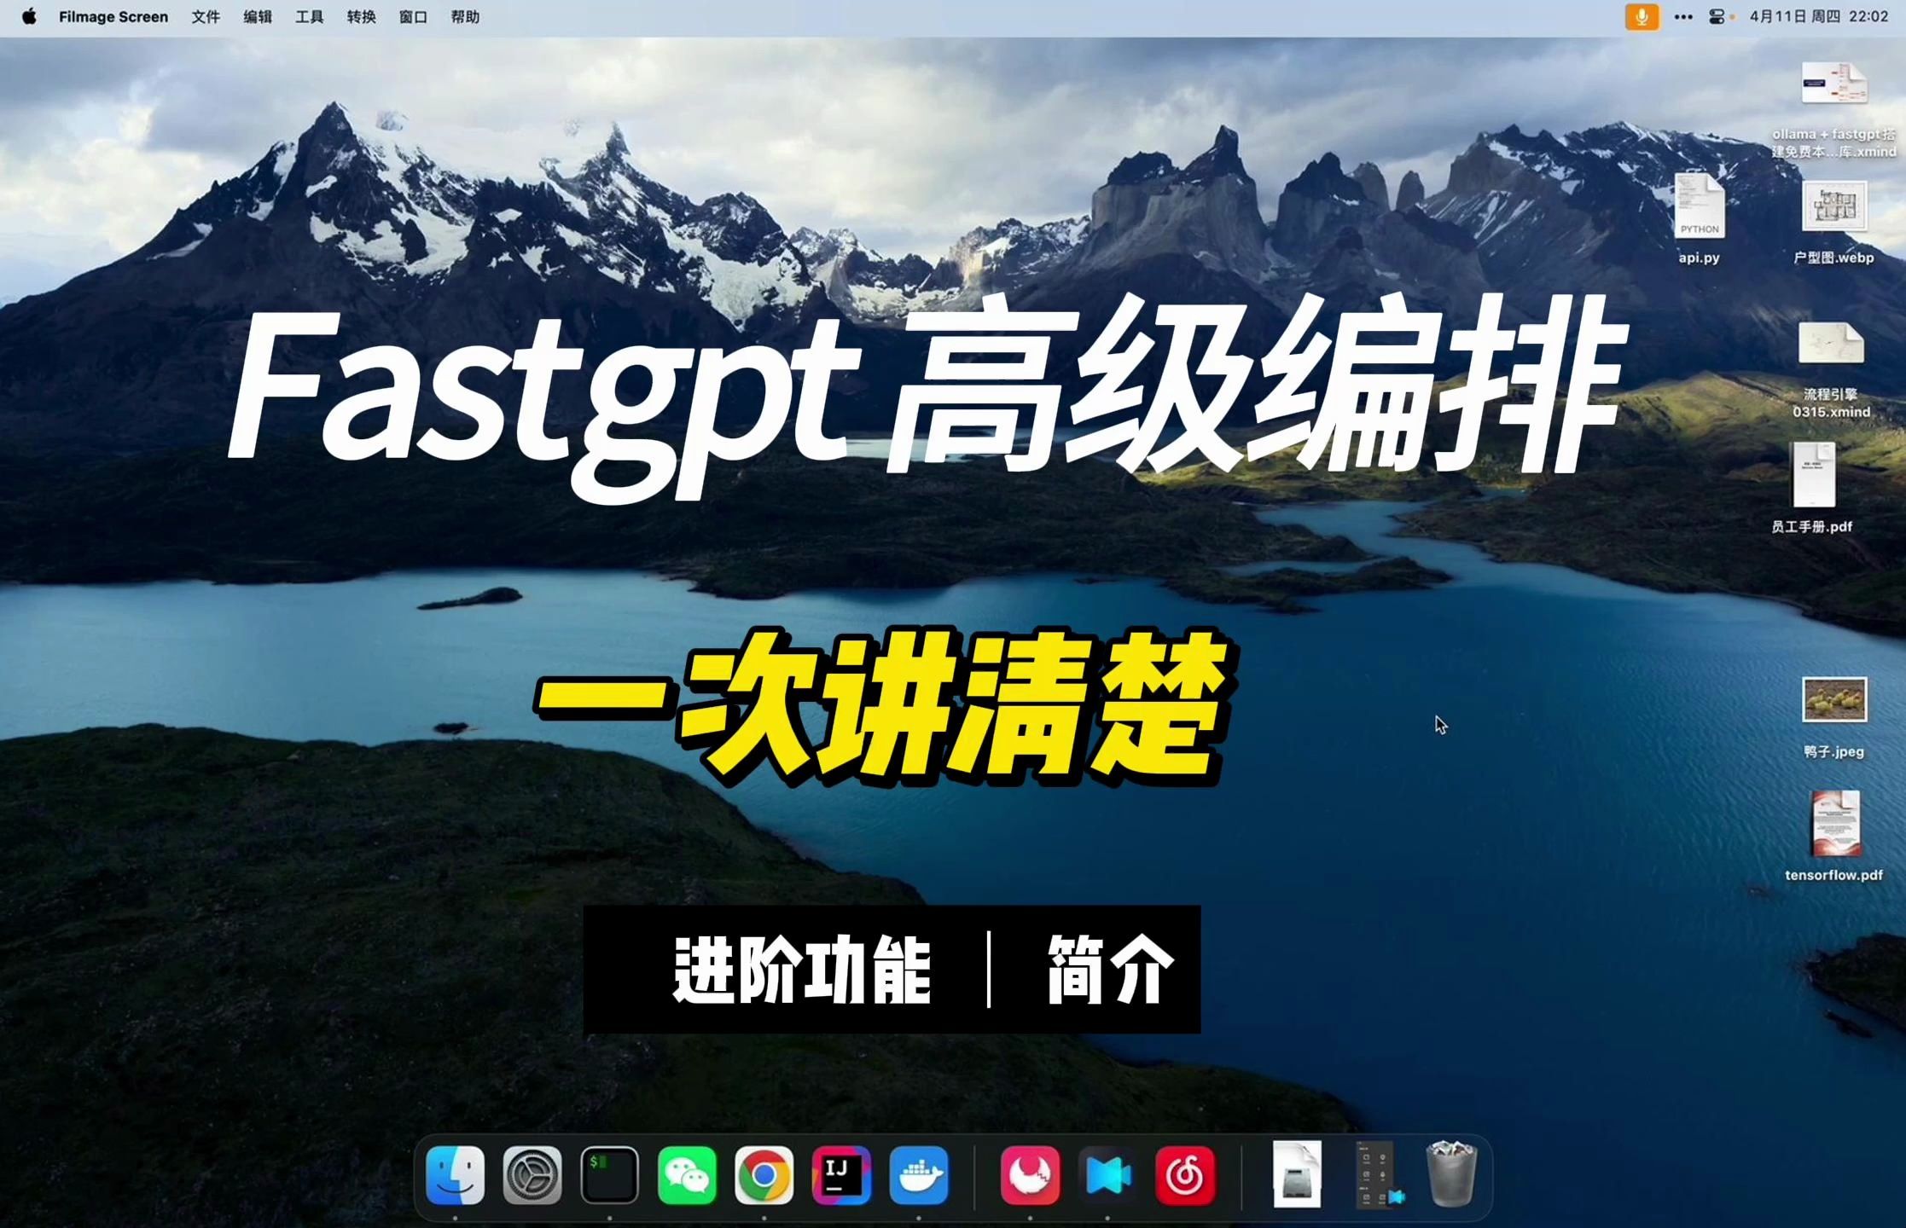Open the 窗口 menu
Image resolution: width=1906 pixels, height=1228 pixels.
414,17
